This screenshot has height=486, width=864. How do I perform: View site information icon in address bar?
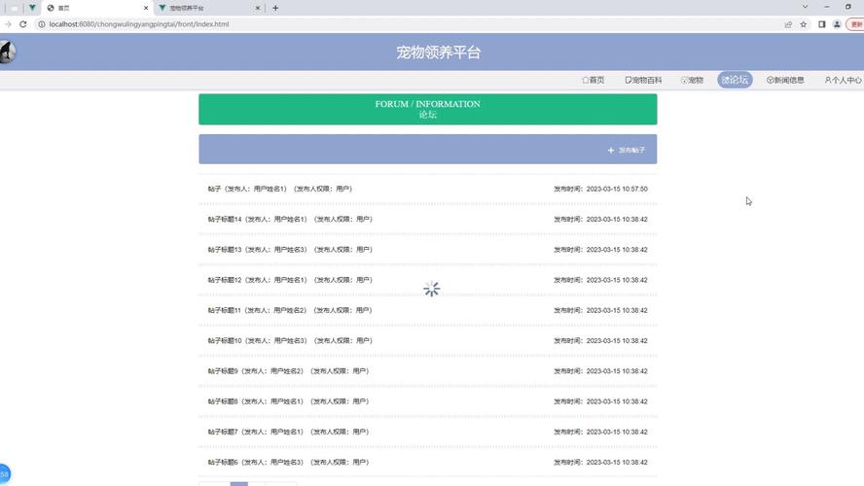pyautogui.click(x=41, y=24)
